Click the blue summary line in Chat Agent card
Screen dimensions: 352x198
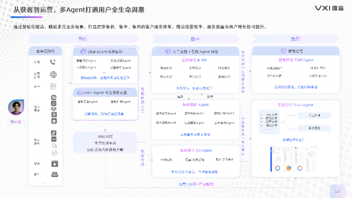(x=105, y=78)
